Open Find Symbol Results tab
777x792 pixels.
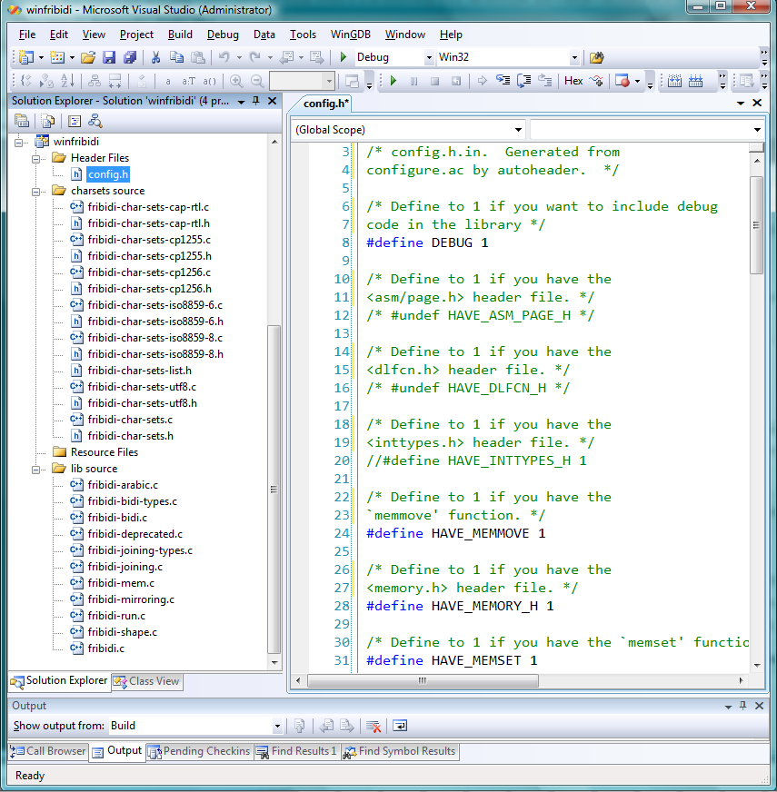400,752
